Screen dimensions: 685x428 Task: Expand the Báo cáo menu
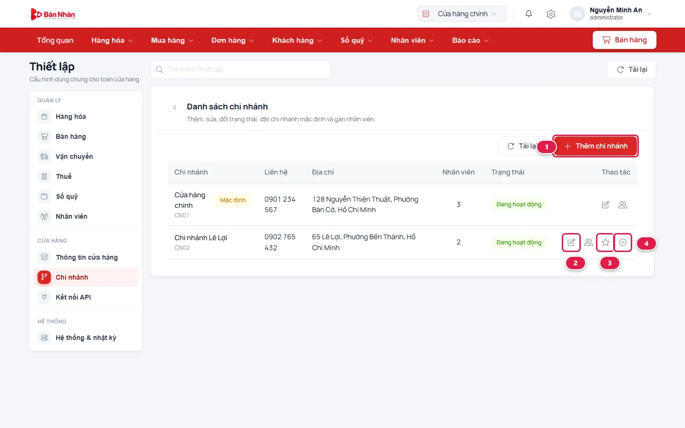coord(470,40)
